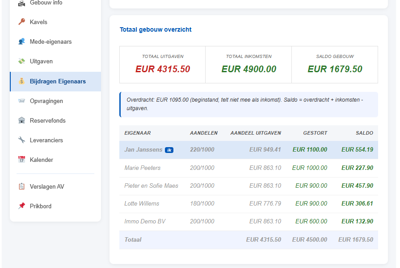
Task: Click the Saldo column header
Action: pos(365,133)
